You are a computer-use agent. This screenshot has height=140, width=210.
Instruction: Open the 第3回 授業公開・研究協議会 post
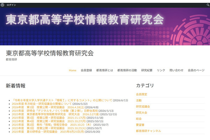[49, 128]
